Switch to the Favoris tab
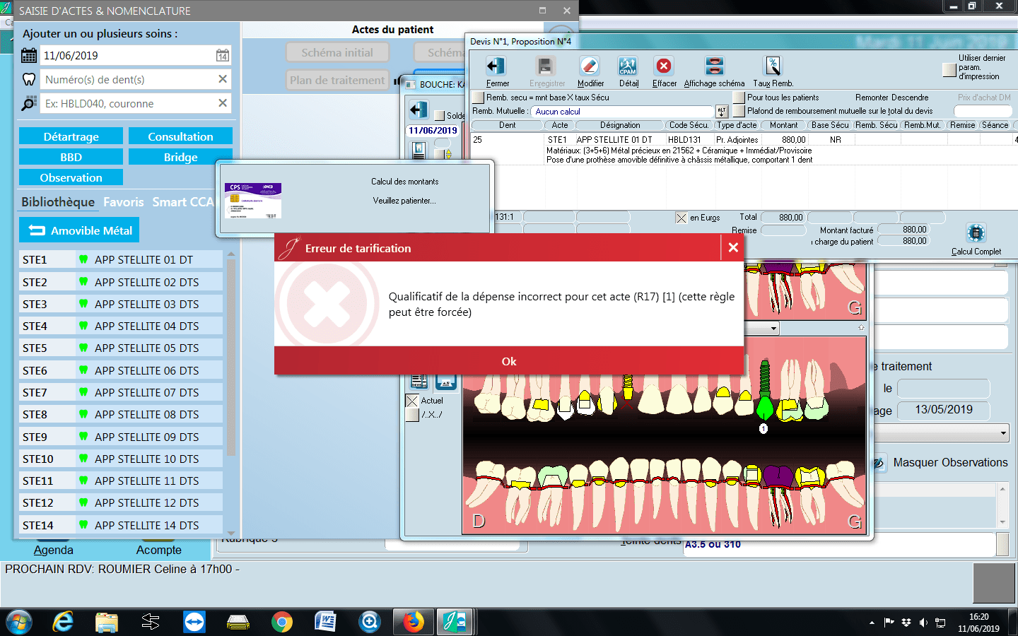Image resolution: width=1018 pixels, height=636 pixels. coord(123,202)
